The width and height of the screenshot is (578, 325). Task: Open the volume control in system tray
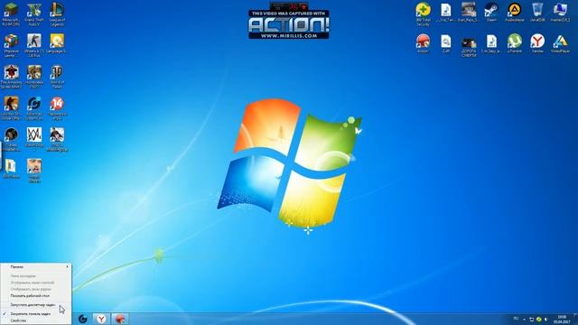545,319
